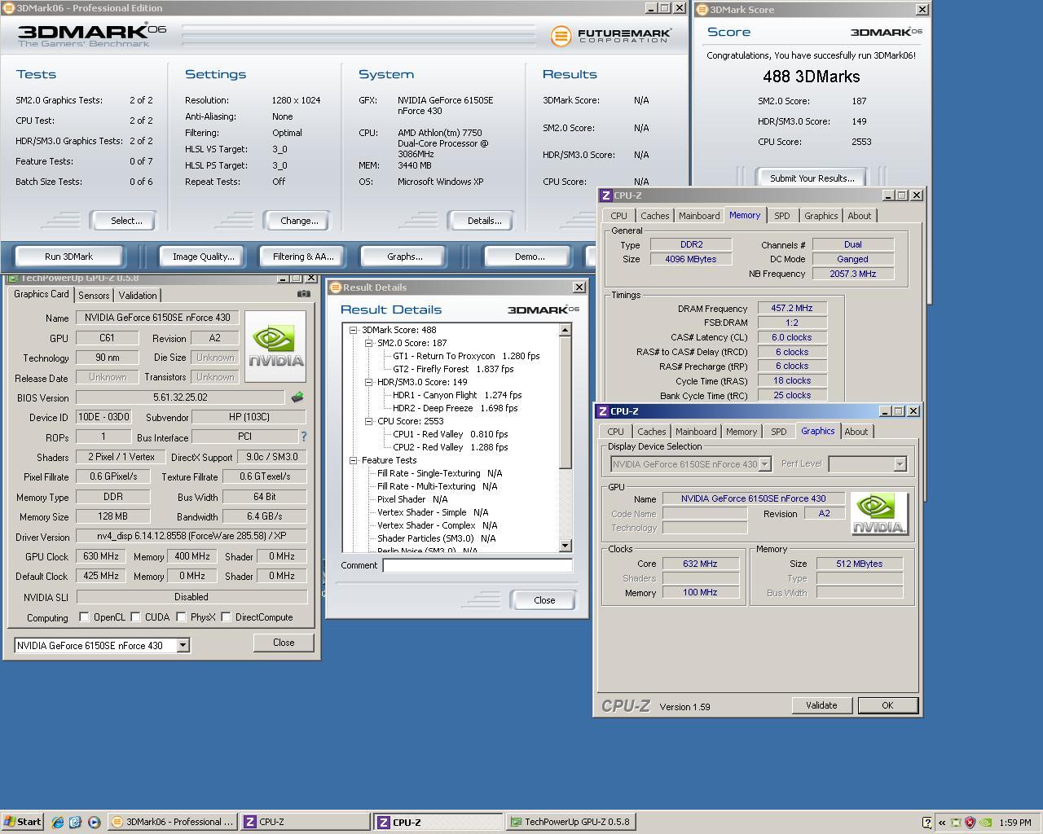Click Close button in GPU-Z
Screen dimensions: 1043x834
click(284, 643)
